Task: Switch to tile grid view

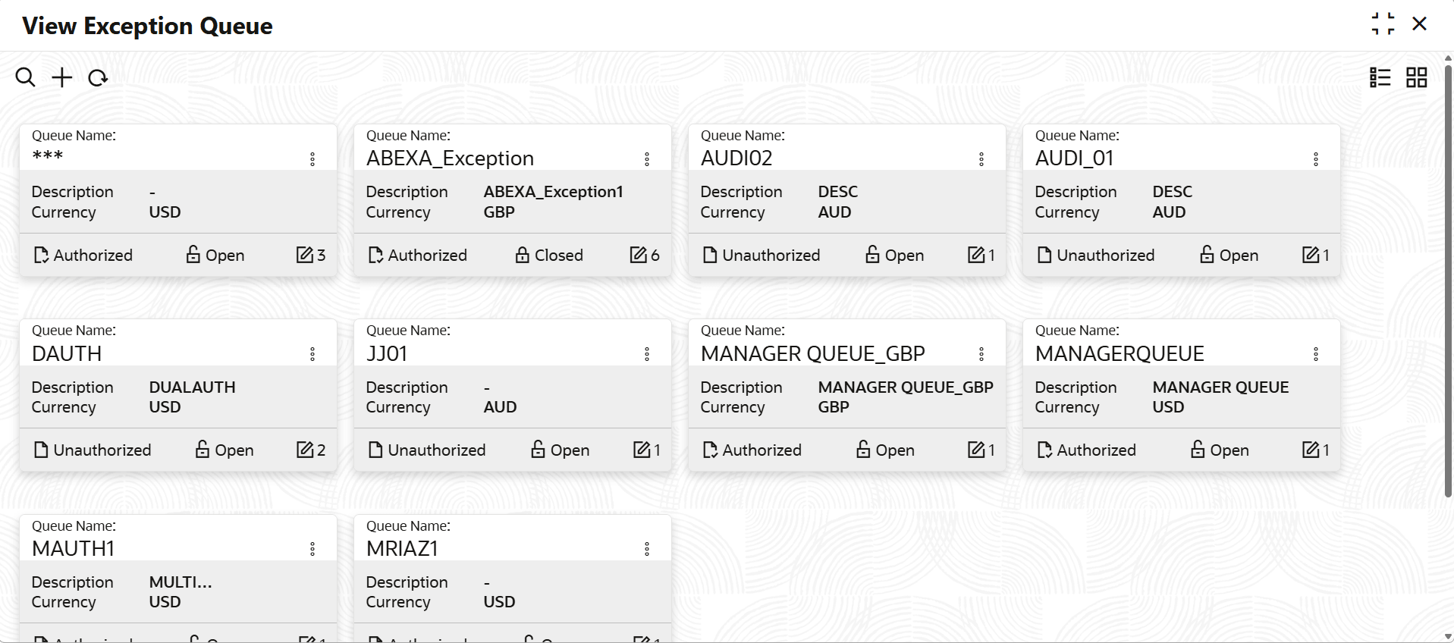Action: 1416,77
